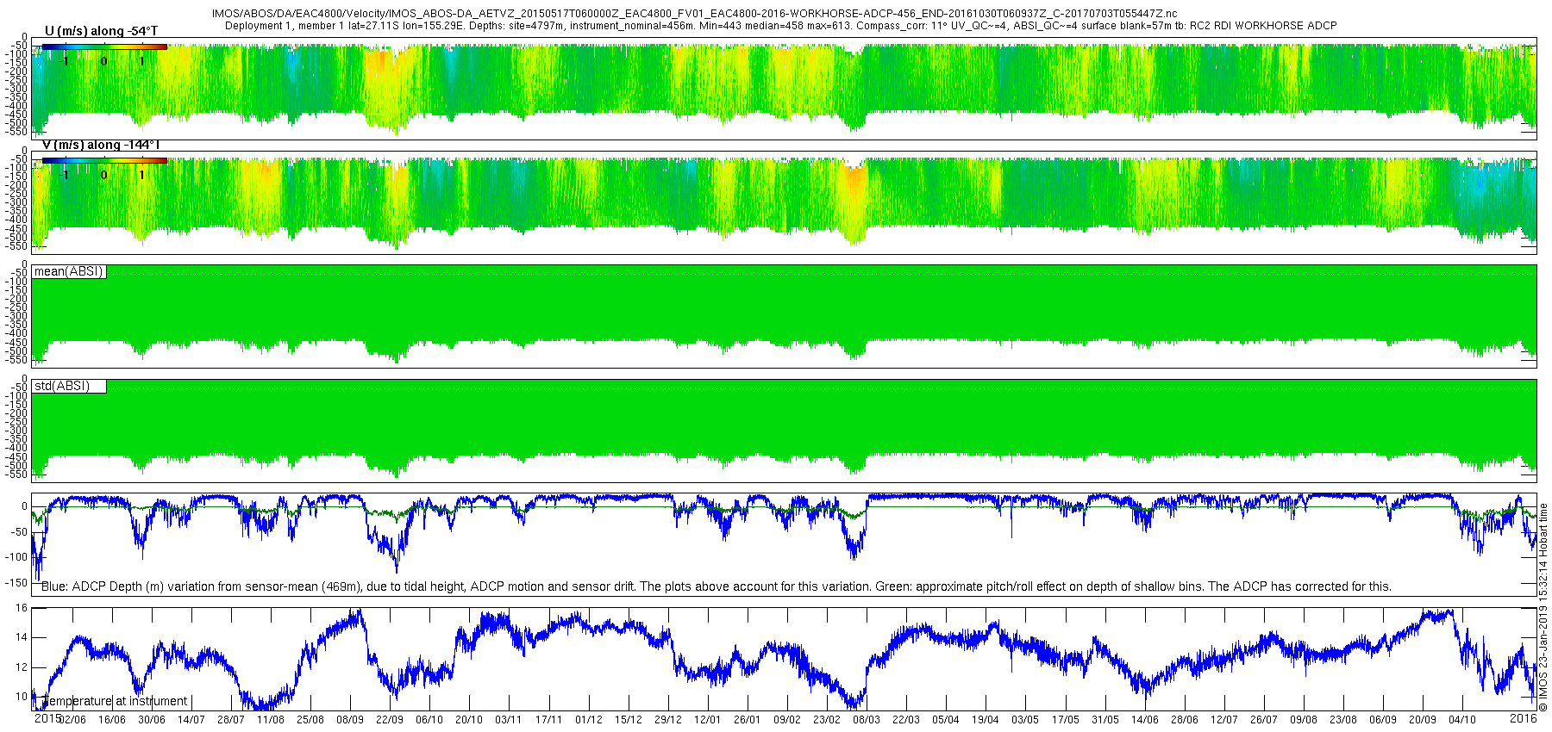Select the U (m/s) along -54°T title
Image resolution: width=1552 pixels, height=732 pixels.
tap(101, 31)
